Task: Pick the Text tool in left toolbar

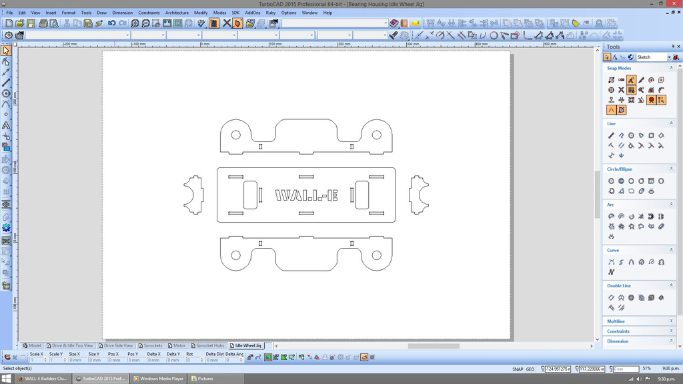Action: pyautogui.click(x=5, y=125)
